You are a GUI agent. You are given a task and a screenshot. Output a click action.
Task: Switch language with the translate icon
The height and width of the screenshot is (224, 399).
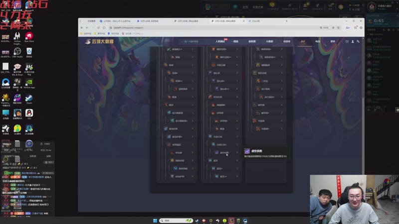tap(358, 41)
